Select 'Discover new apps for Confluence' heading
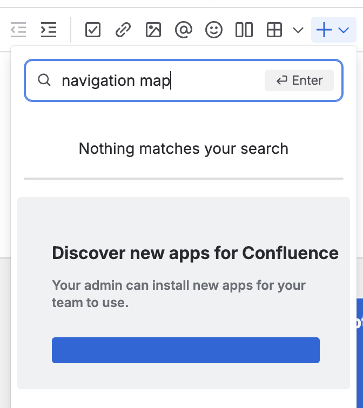The height and width of the screenshot is (408, 363). click(195, 253)
